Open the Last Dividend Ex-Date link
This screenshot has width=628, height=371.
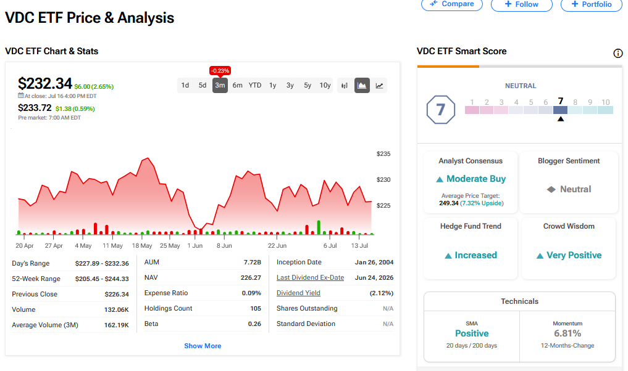click(x=310, y=277)
